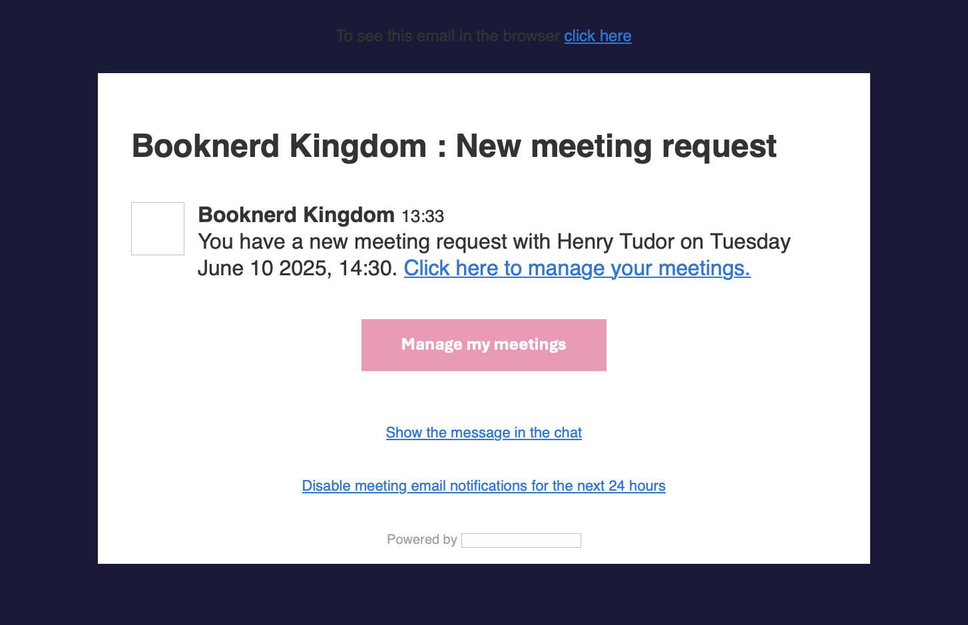This screenshot has height=625, width=968.
Task: Click the word "browser" in the top line
Action: tap(531, 36)
